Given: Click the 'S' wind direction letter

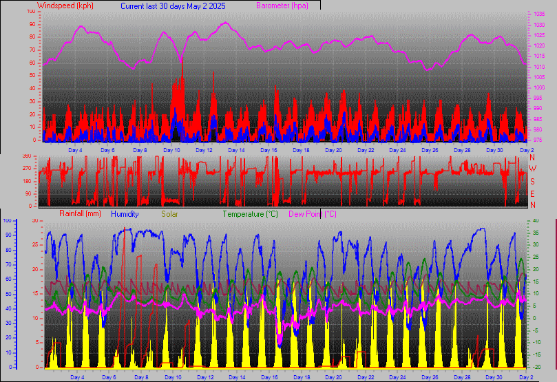Looking at the screenshot, I should click(532, 182).
